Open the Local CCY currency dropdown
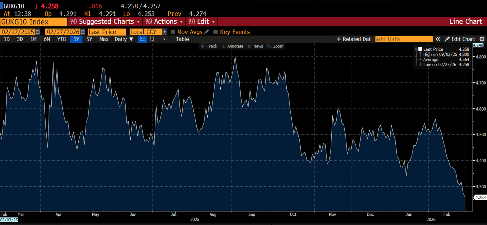This screenshot has width=487, height=225. point(164,32)
